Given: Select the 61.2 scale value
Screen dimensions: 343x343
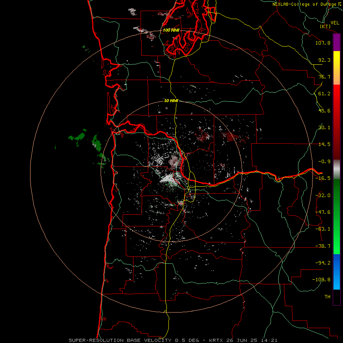Looking at the screenshot, I should 324,94.
